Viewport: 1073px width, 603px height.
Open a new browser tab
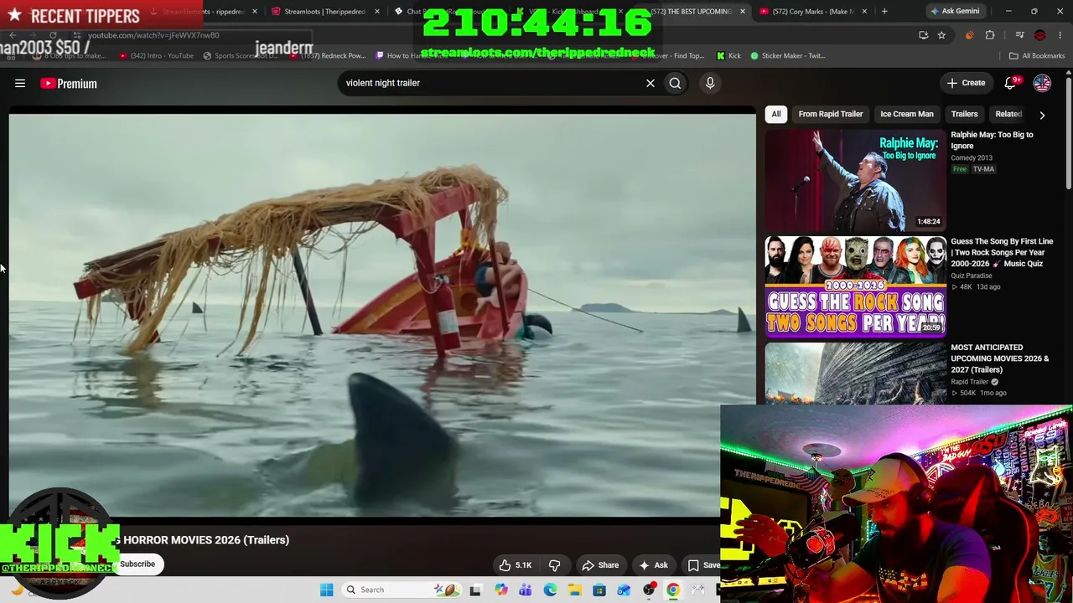point(884,12)
